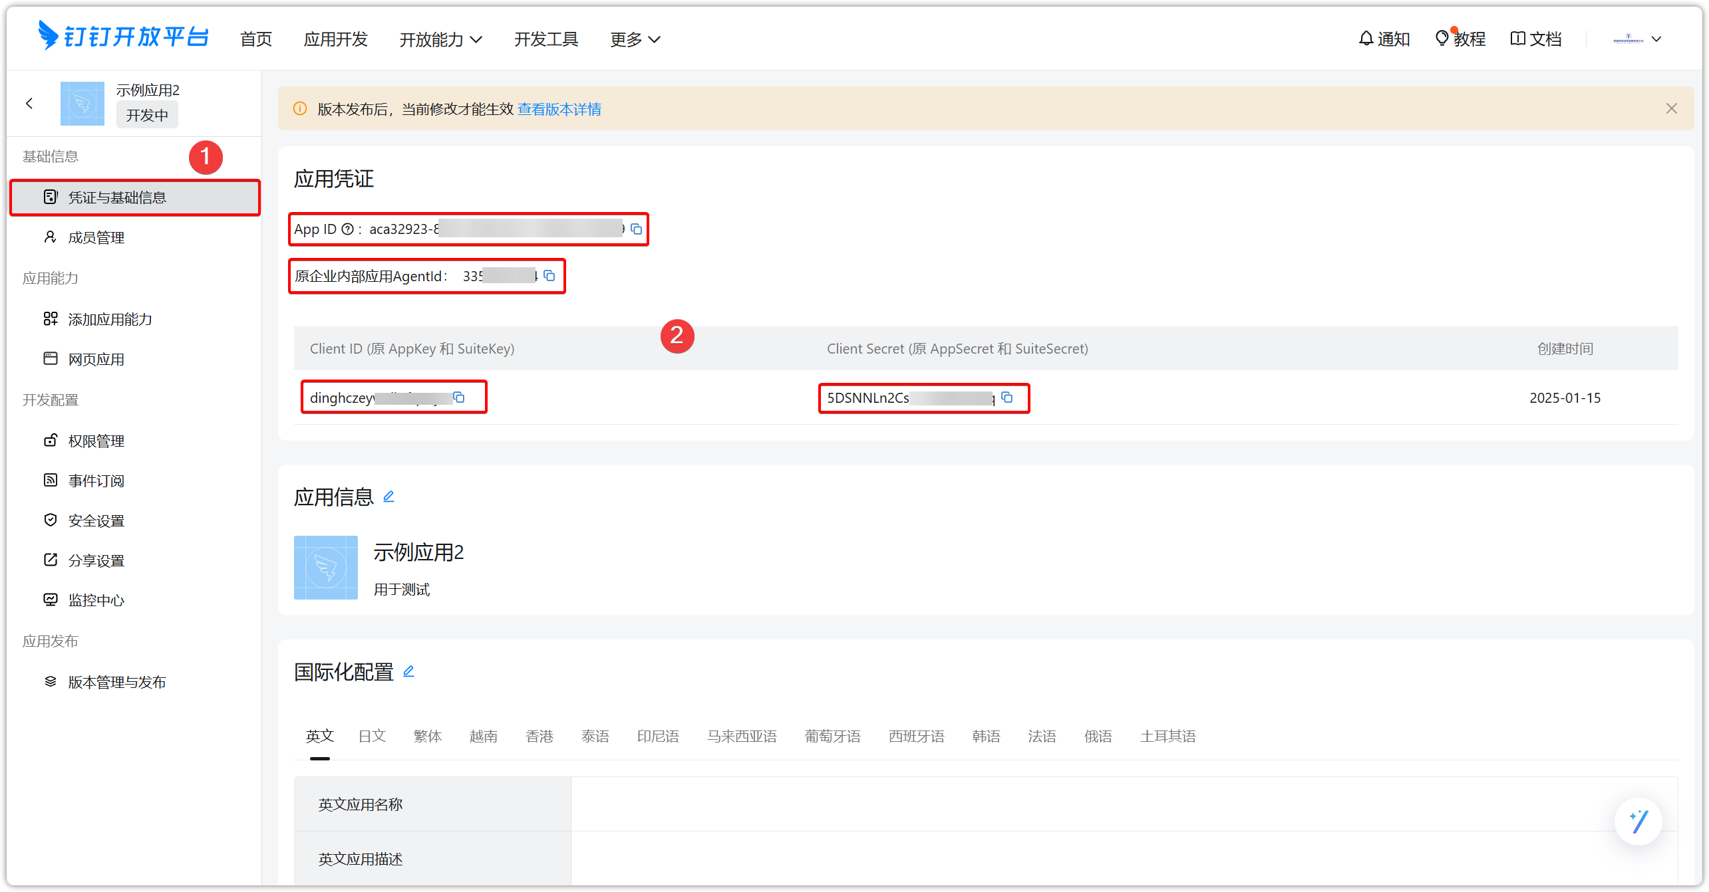Screen dimensions: 1709x892
Task: Switch to the 泰语 language tab
Action: (x=595, y=736)
